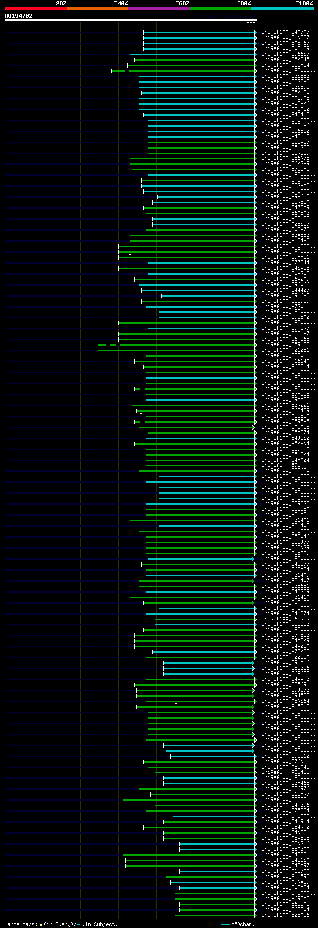Open hit UniRef100_O44427

(x=285, y=290)
